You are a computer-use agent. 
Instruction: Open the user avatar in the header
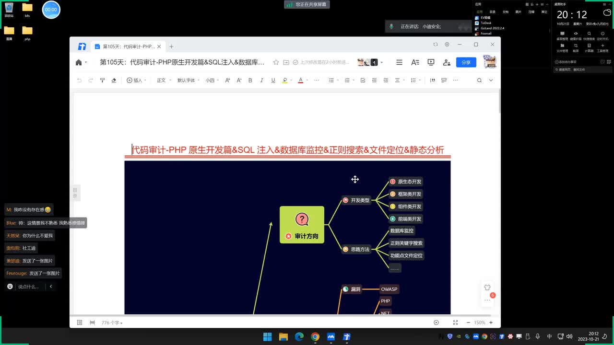[489, 62]
